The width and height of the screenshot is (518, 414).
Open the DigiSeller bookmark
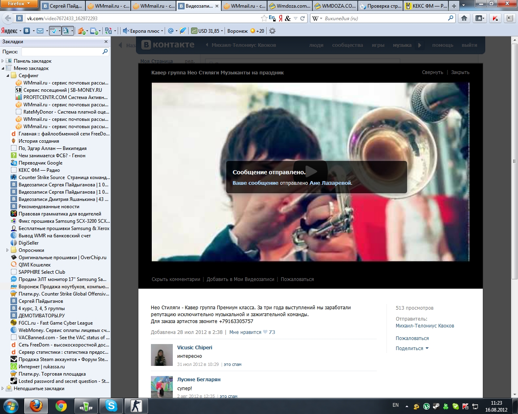29,243
